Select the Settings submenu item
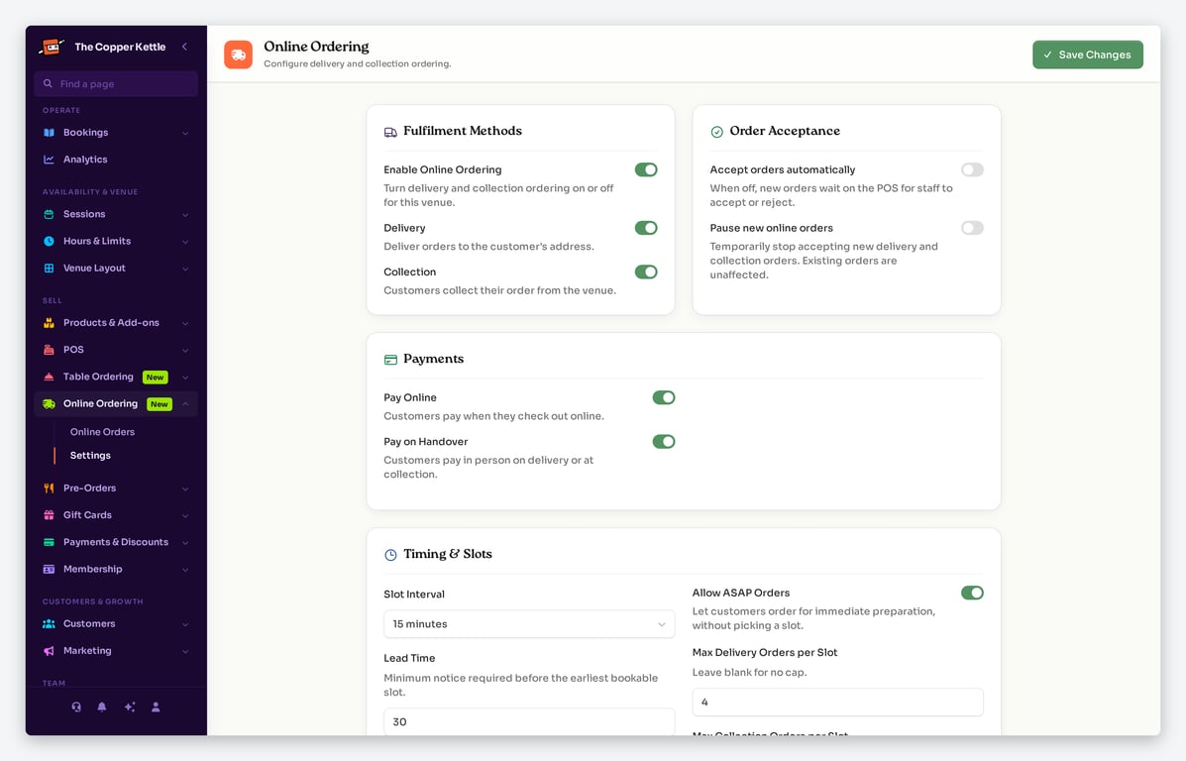This screenshot has width=1186, height=761. pyautogui.click(x=90, y=456)
